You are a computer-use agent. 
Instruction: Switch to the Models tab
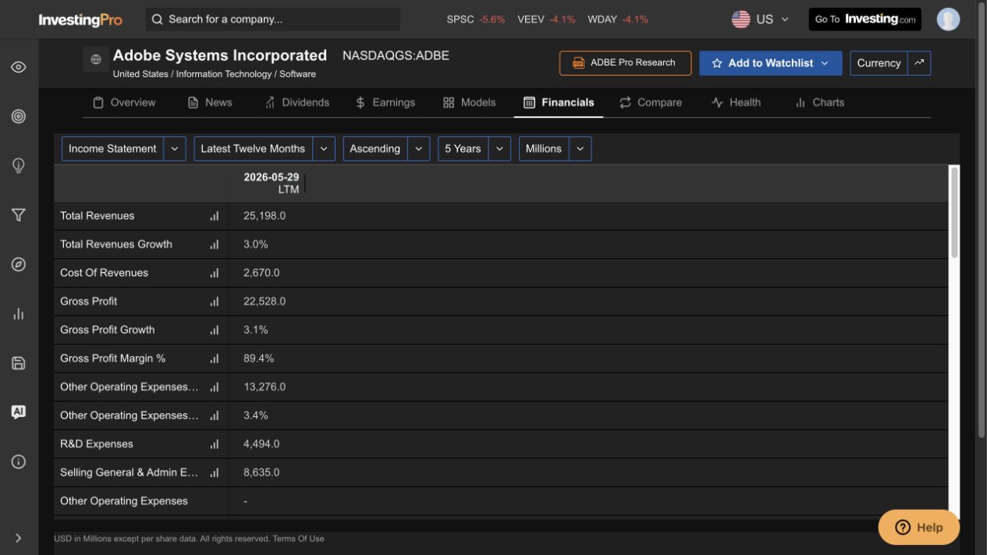(x=469, y=102)
